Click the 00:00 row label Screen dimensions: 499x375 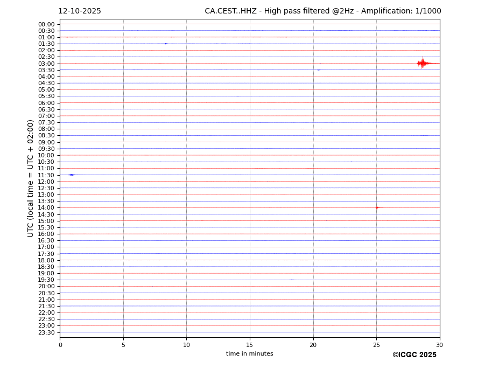click(x=46, y=24)
